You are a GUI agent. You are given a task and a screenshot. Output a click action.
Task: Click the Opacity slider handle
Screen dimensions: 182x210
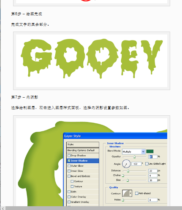[134, 157]
